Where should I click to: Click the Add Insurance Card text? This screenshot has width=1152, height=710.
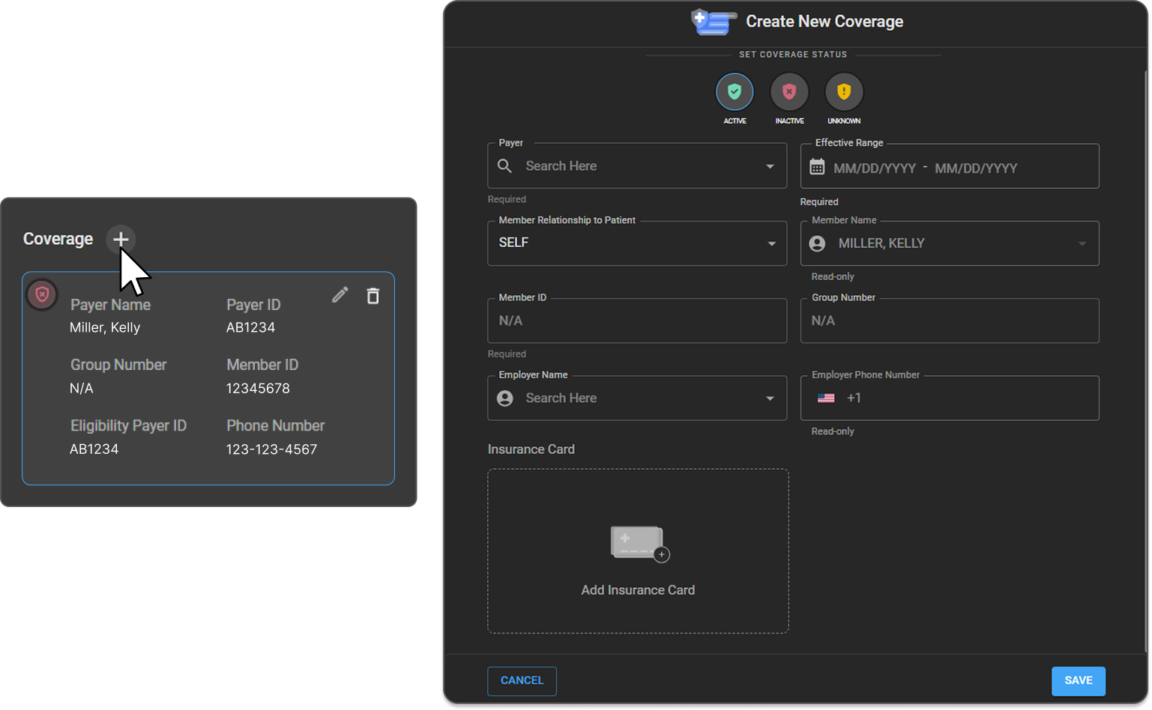pyautogui.click(x=638, y=590)
